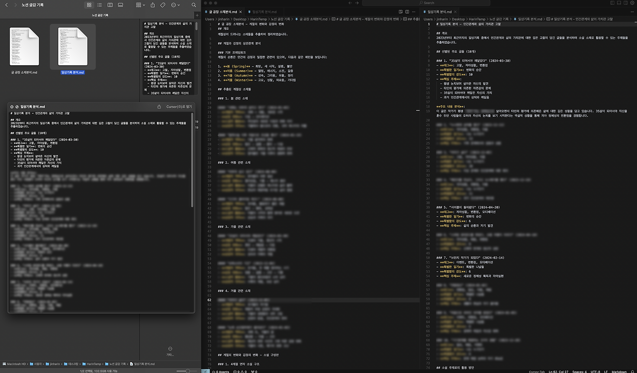Switch Finder to icon view
This screenshot has width=637, height=373.
point(89,5)
